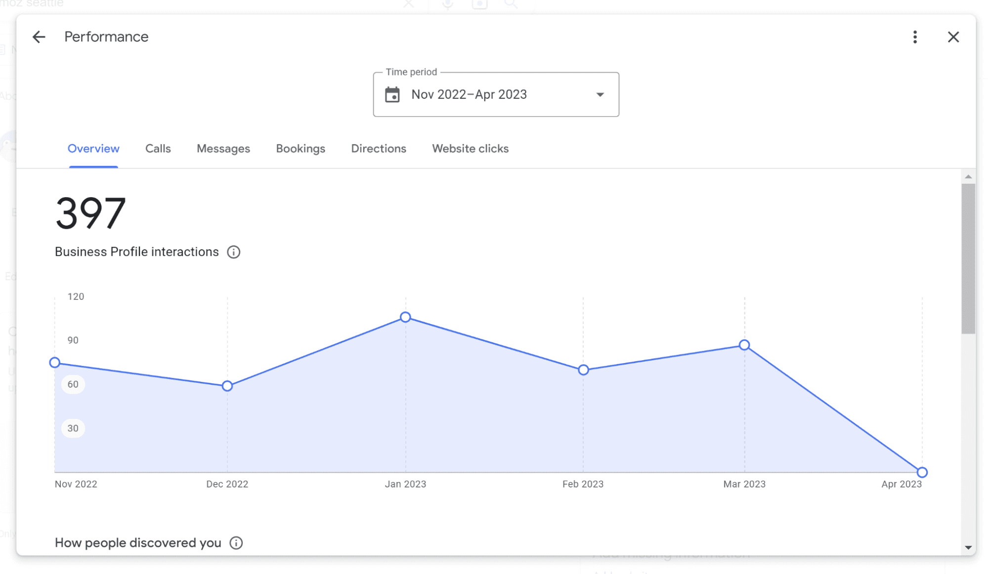Click info icon beside Business Profile interactions
Screen dimensions: 988x574
[233, 252]
